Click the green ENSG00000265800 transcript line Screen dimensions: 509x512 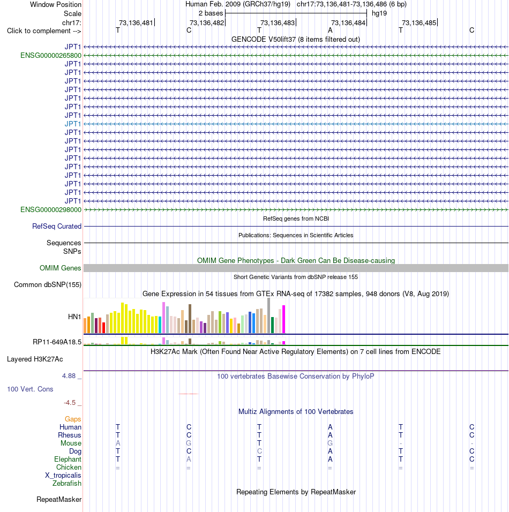coord(296,56)
